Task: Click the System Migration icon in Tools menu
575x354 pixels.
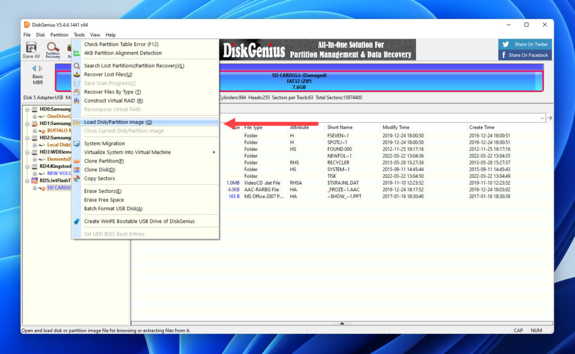Action: click(x=77, y=144)
